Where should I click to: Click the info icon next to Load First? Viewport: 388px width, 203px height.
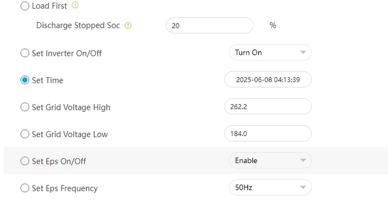pyautogui.click(x=75, y=5)
